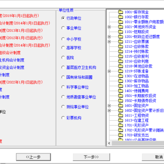Screen dimensions: 164x164
Task: Click folder icon of 1218-其他应收款
Action: 121,66
